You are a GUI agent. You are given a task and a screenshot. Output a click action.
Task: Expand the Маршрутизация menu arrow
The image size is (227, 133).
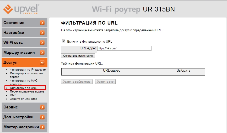coord(42,53)
